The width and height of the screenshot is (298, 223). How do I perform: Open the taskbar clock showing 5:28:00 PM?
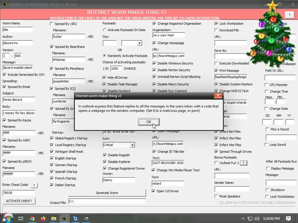[272, 219]
